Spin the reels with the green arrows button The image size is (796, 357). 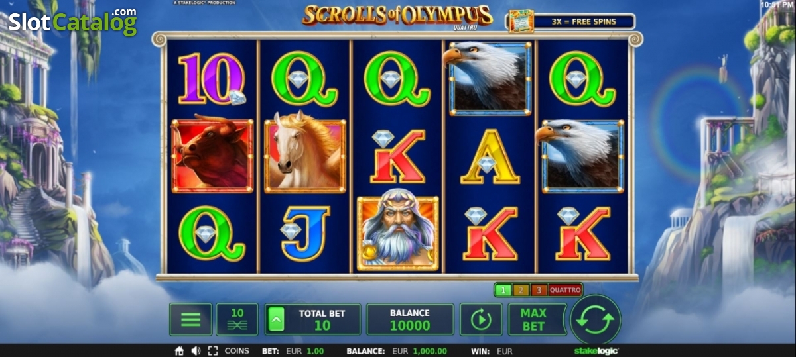pyautogui.click(x=595, y=320)
